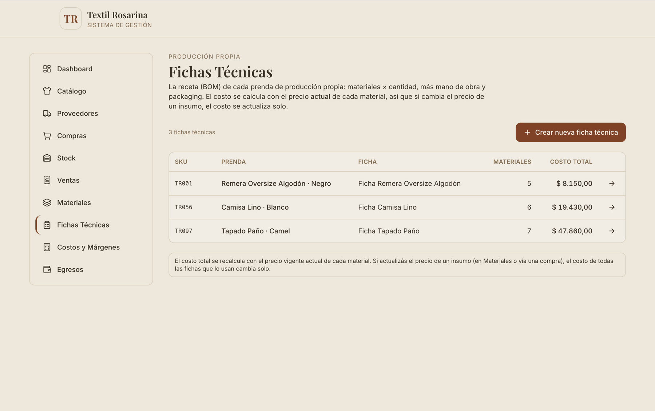This screenshot has height=411, width=655.
Task: Click Ficha Camisa Lino cell
Action: 387,207
